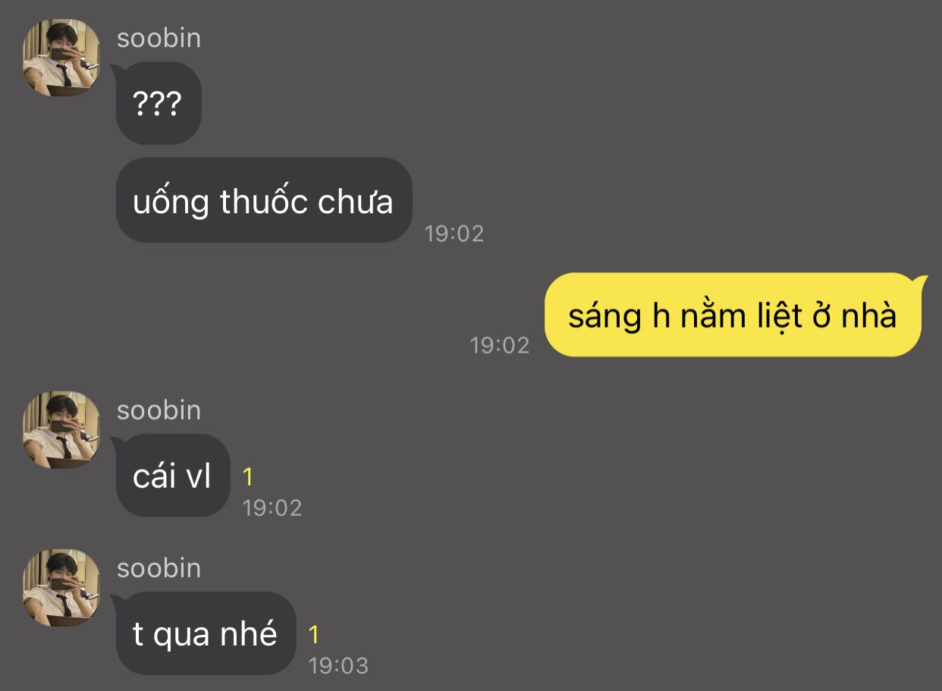The image size is (942, 691).
Task: Click the 19:02 timestamp beside uống thuốc chưa
Action: coord(454,233)
